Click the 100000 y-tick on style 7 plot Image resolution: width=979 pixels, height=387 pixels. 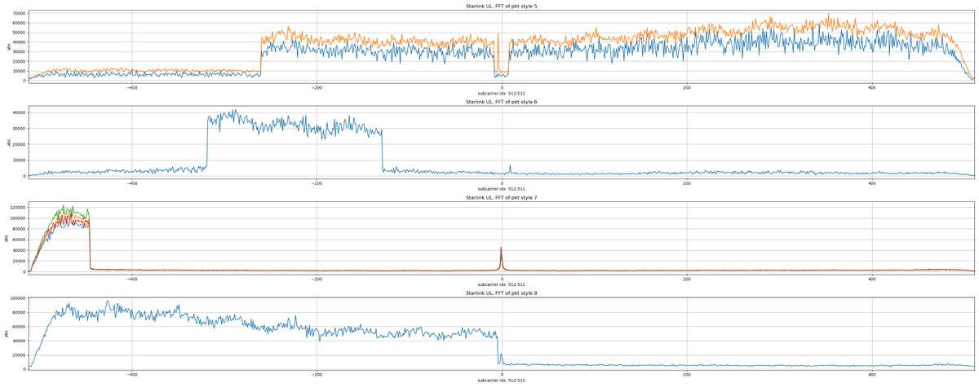click(17, 218)
